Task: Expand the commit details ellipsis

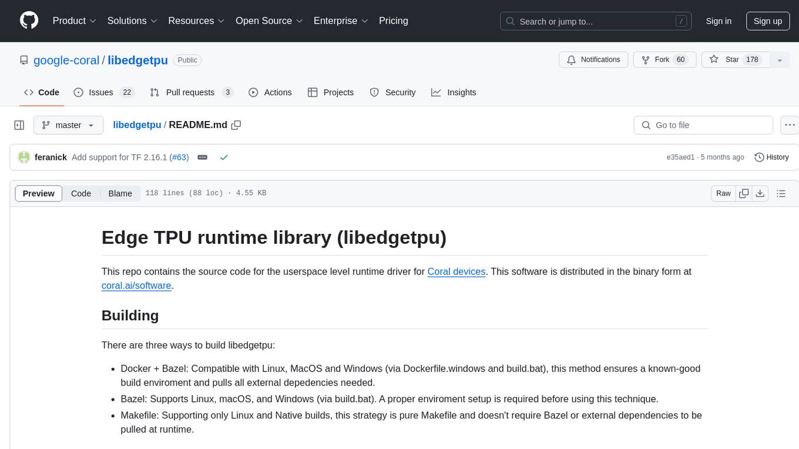Action: (x=202, y=158)
